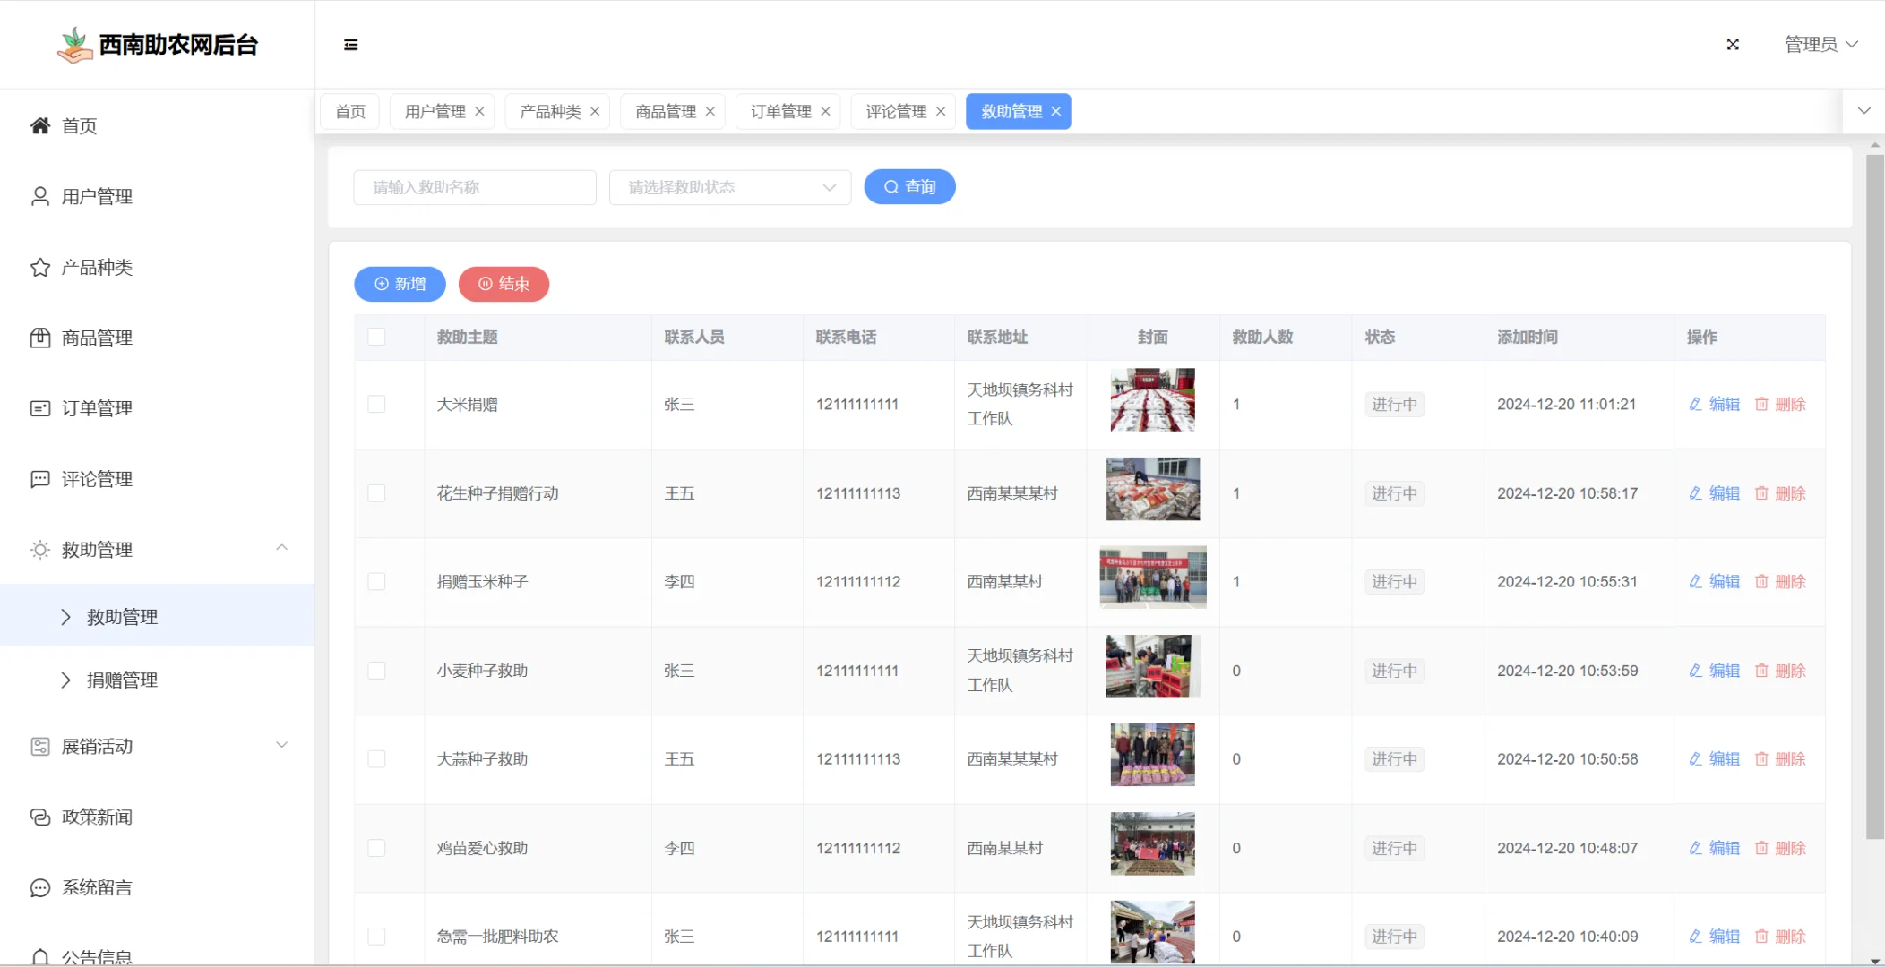Viewport: 1885px width, 967px height.
Task: Close the 救助管理 tab
Action: pyautogui.click(x=1056, y=111)
